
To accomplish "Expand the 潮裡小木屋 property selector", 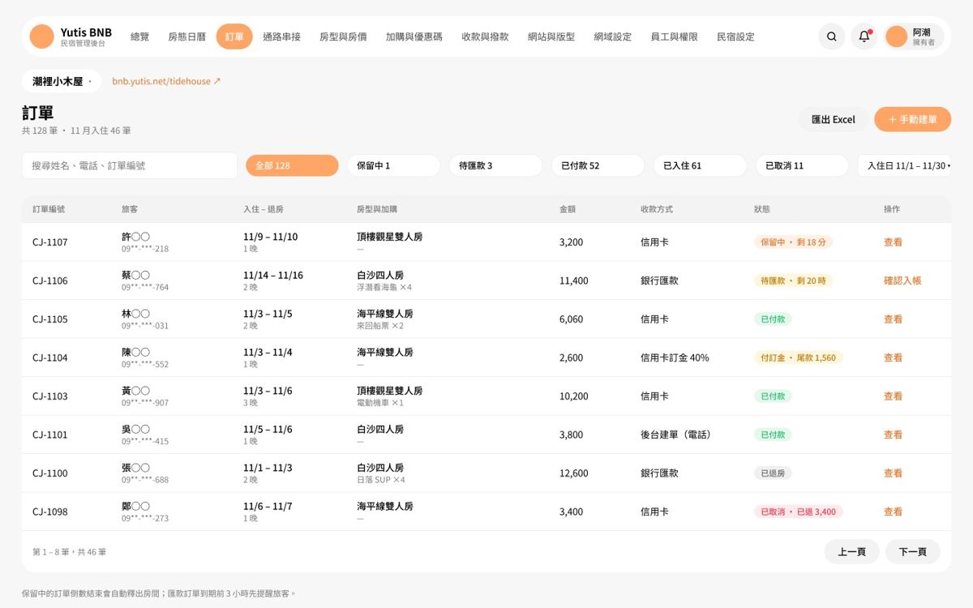I will coord(62,81).
